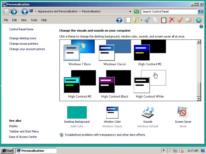The height and width of the screenshot is (154, 206).
Task: Open the Screen Saver link
Action: [x=183, y=122]
